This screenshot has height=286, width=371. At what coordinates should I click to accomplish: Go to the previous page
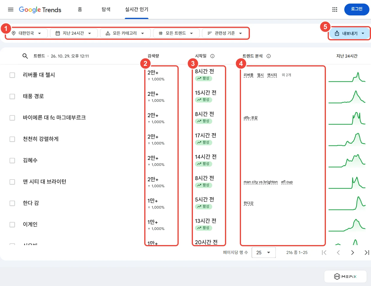[x=338, y=252]
